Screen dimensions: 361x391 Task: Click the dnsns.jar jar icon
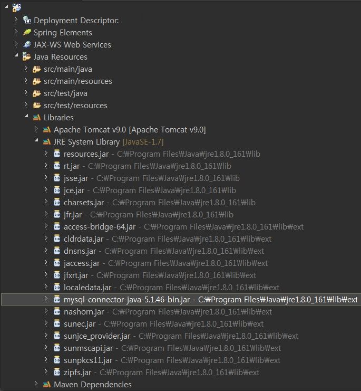coord(57,251)
